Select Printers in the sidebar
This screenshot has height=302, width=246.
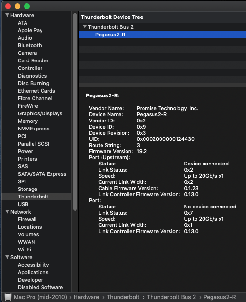(27, 159)
